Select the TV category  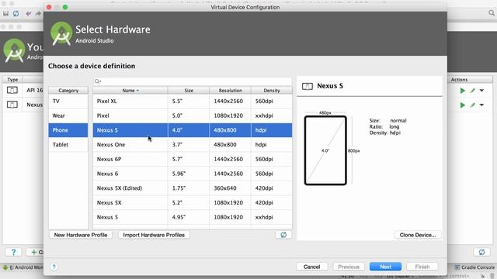(x=68, y=102)
